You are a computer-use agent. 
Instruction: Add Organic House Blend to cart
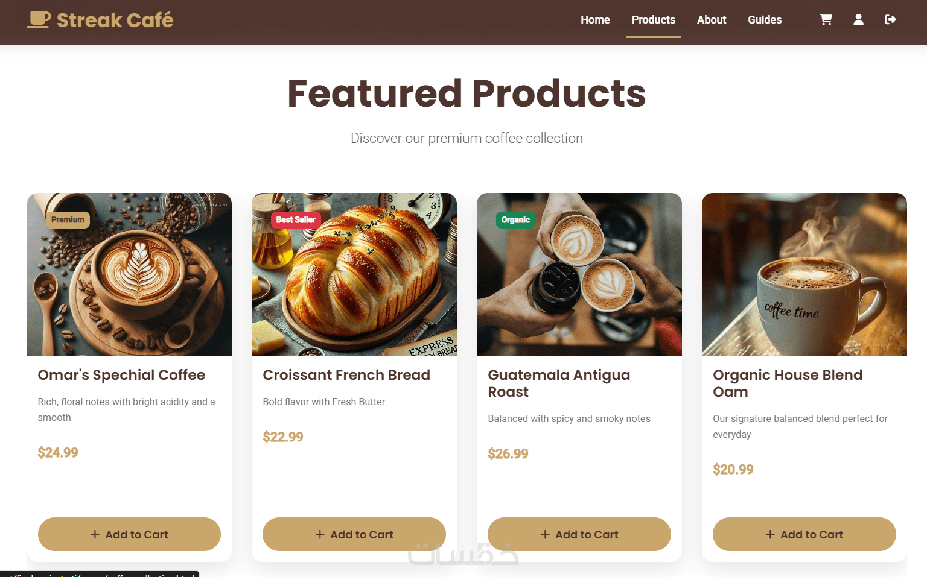tap(804, 534)
